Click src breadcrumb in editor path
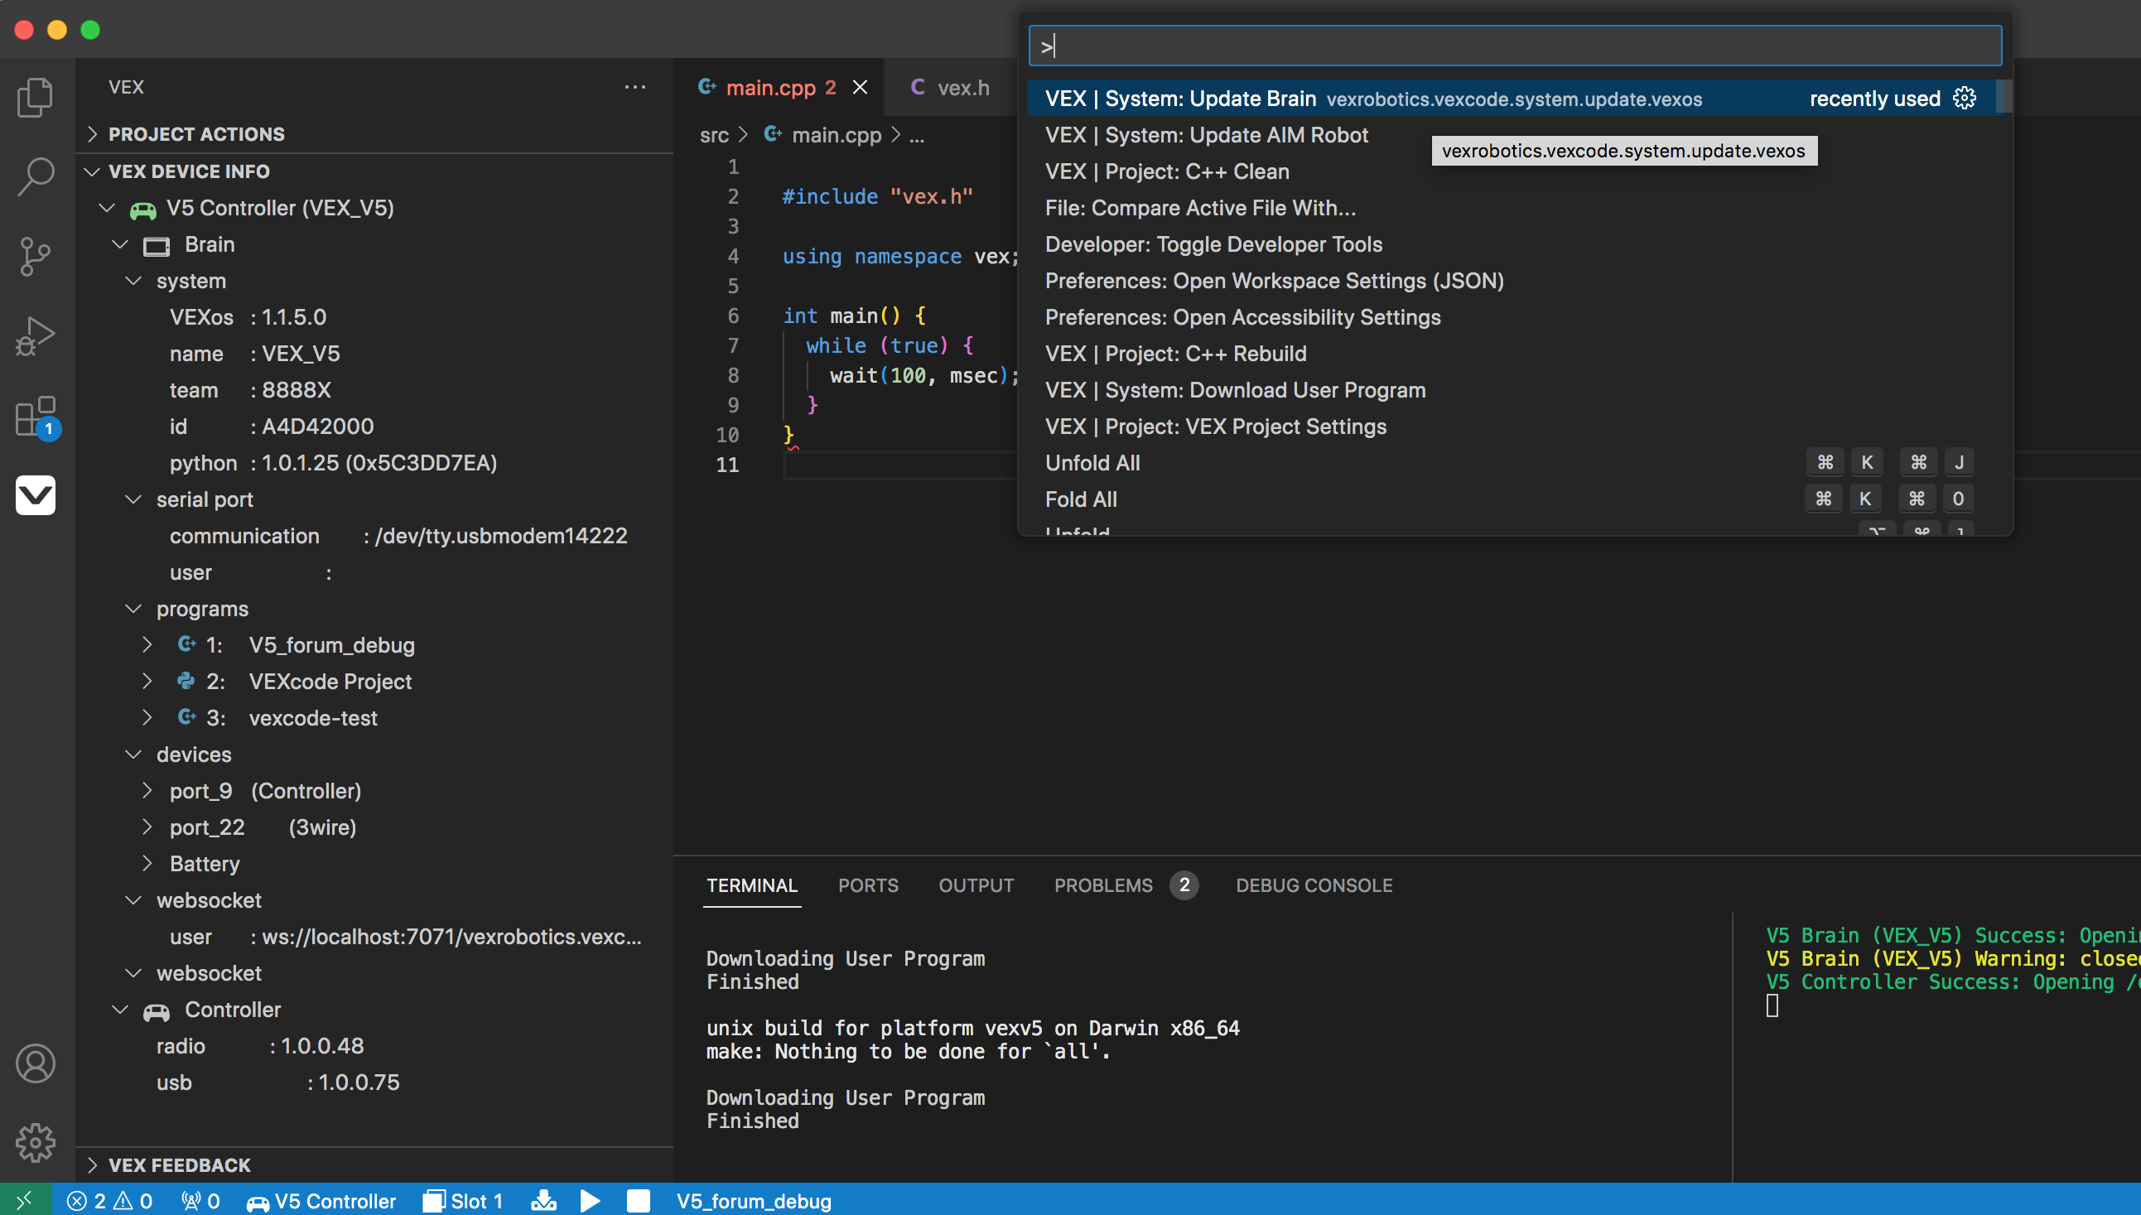The height and width of the screenshot is (1215, 2141). (713, 135)
